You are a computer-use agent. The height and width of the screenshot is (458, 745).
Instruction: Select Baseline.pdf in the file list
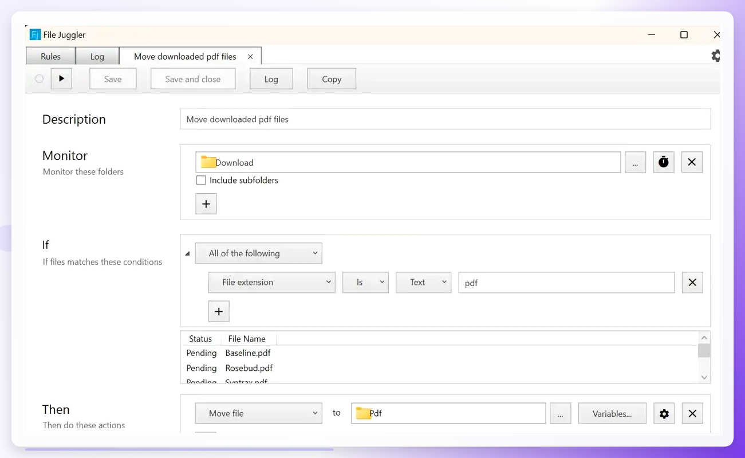248,353
